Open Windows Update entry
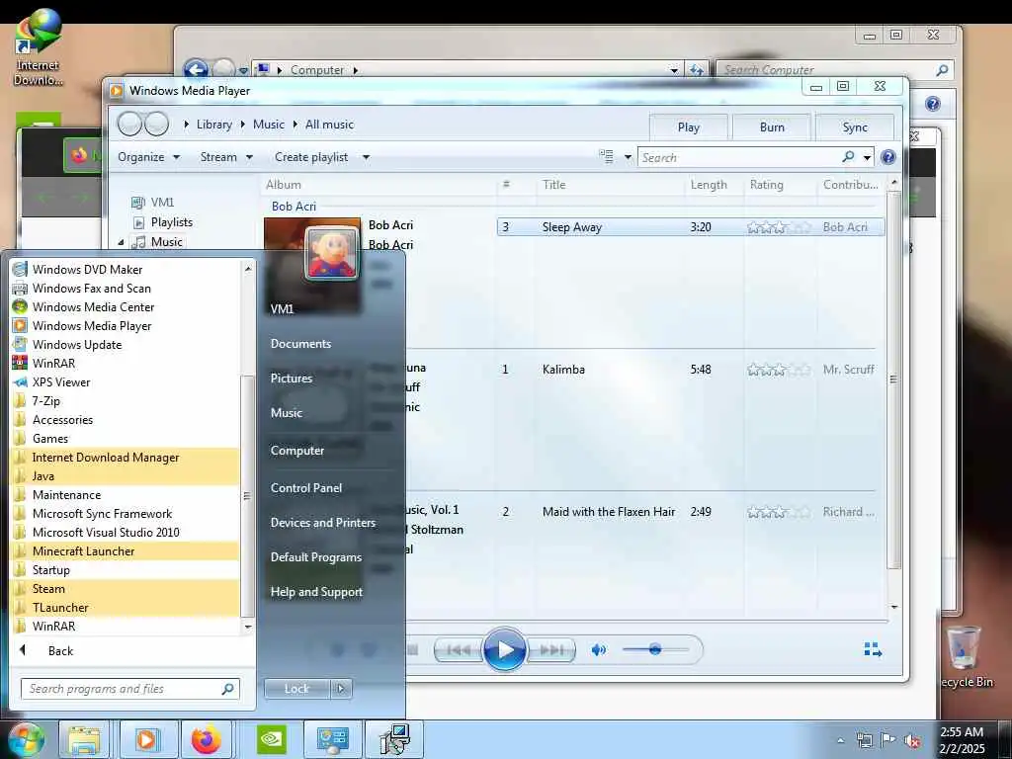Screen dimensions: 1012x759 click(x=77, y=345)
